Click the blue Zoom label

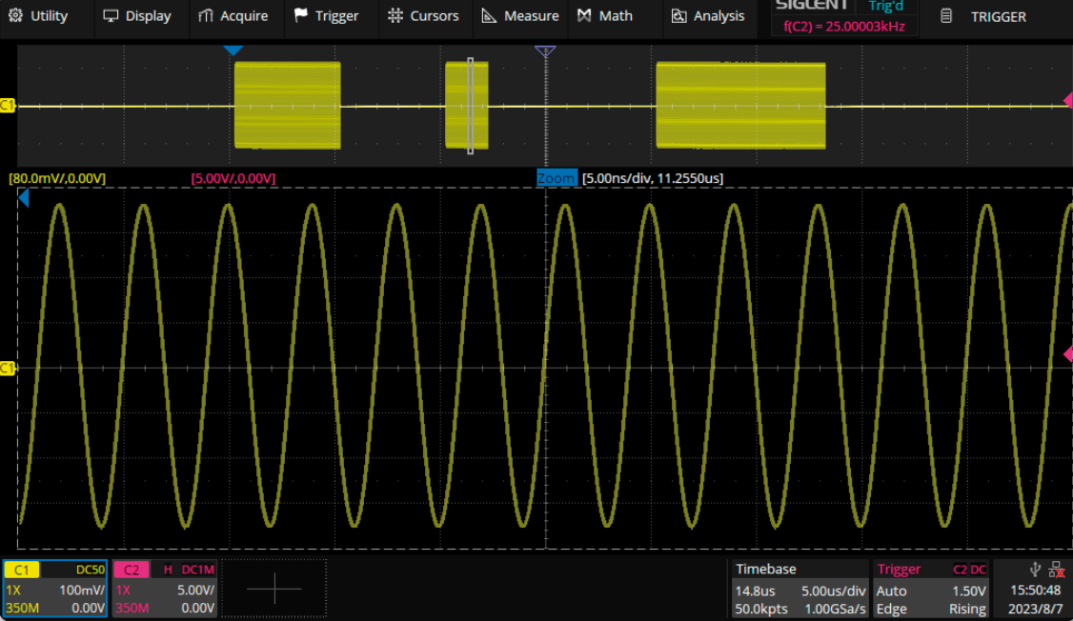[557, 178]
